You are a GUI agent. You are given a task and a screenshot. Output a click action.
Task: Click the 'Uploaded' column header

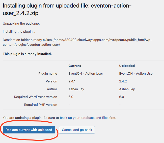click(127, 66)
